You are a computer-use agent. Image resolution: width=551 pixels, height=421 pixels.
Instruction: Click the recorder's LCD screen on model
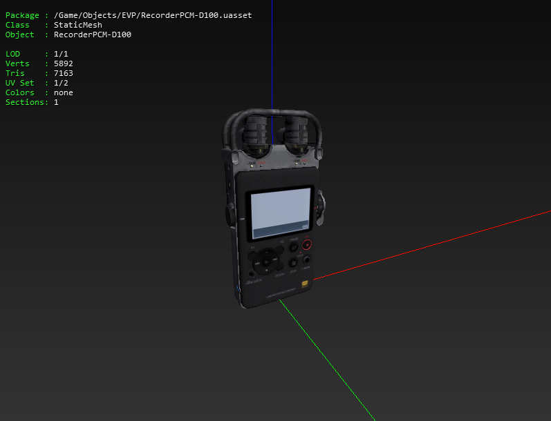point(281,213)
